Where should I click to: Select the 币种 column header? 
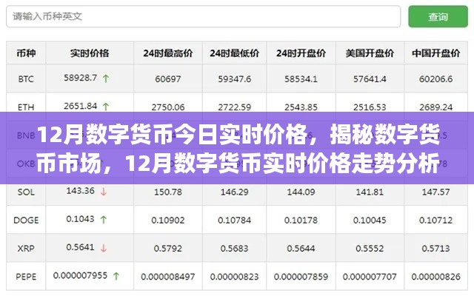(26, 53)
